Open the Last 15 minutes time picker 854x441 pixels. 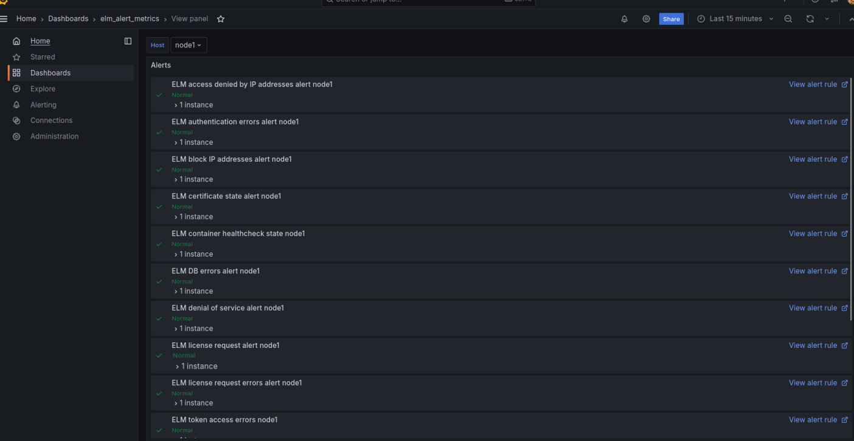click(735, 19)
